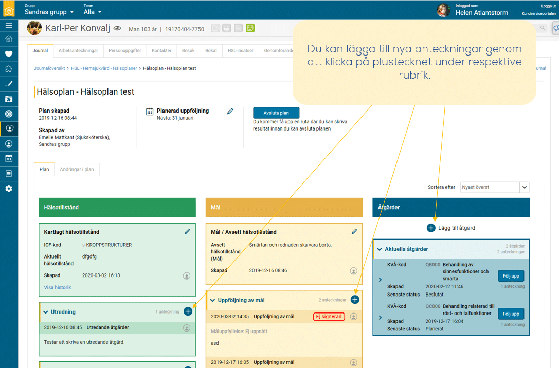Image resolution: width=560 pixels, height=368 pixels.
Task: Click the Avsluta plan button
Action: [276, 113]
